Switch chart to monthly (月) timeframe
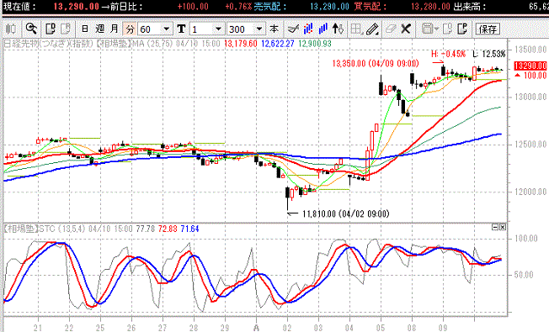This screenshot has height=332, width=549. pos(115,29)
